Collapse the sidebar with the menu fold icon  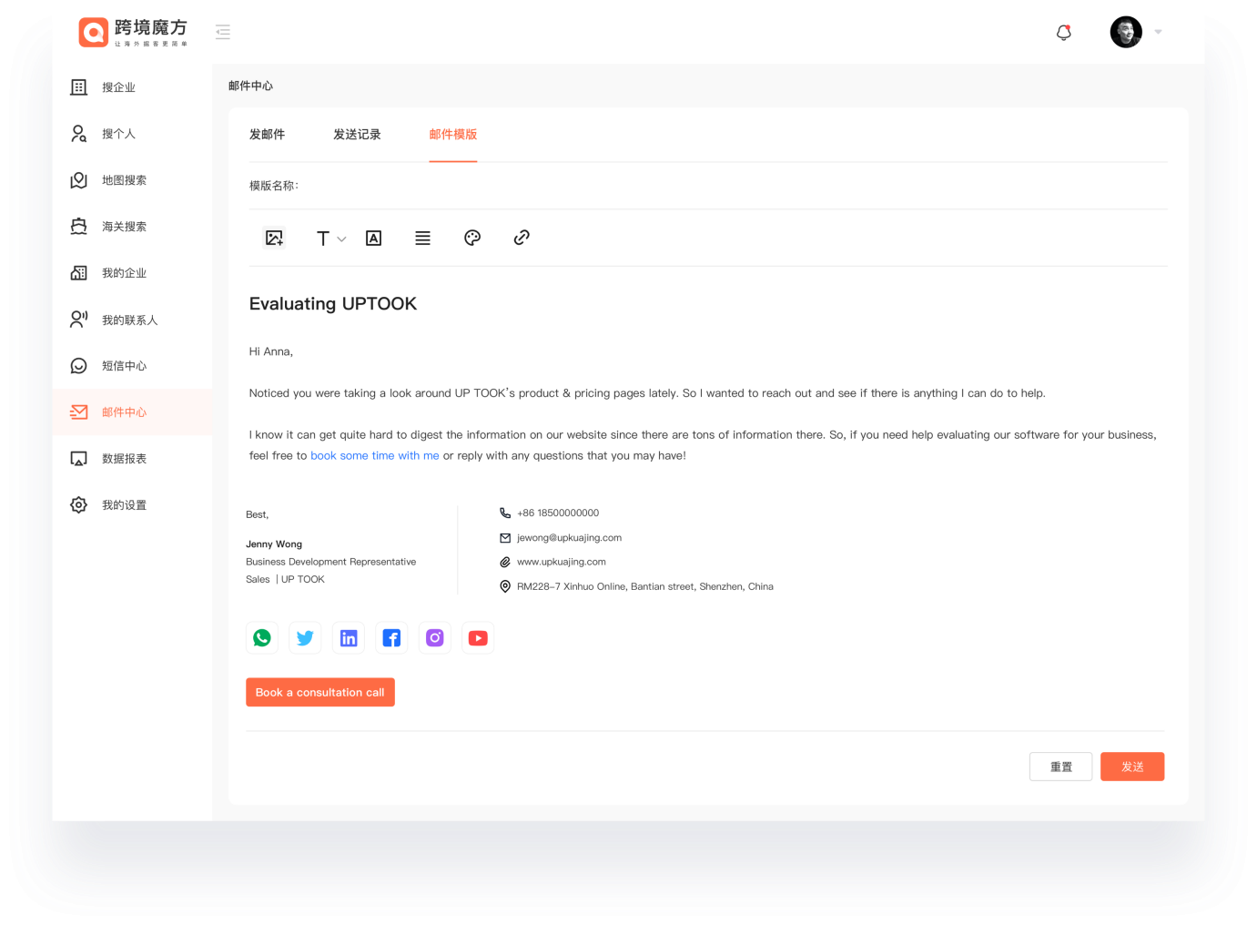223,32
